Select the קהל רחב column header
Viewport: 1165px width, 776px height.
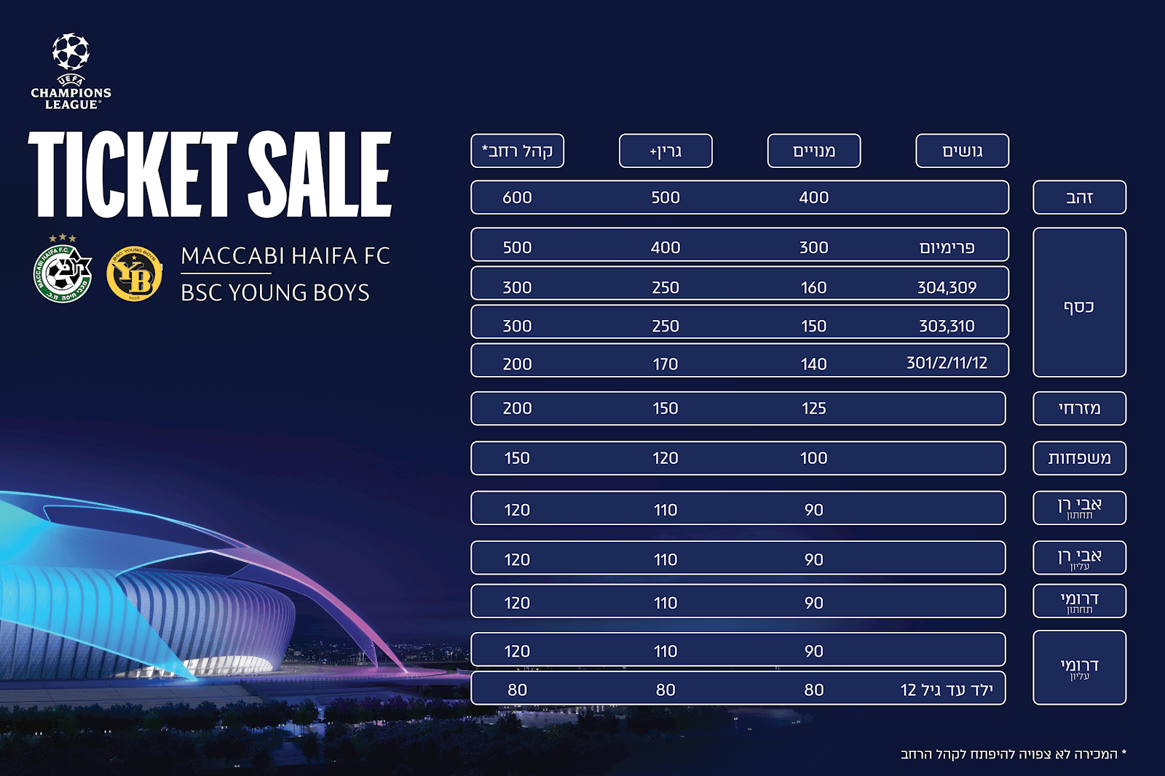(x=517, y=151)
